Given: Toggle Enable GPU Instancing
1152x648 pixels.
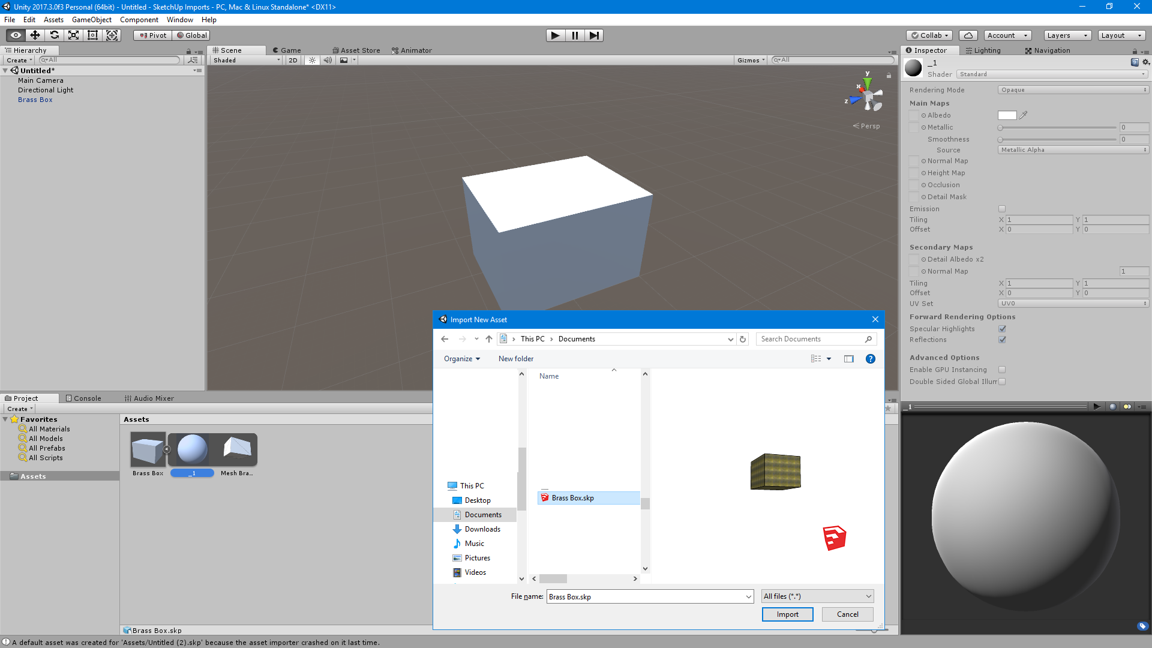Looking at the screenshot, I should [1002, 370].
